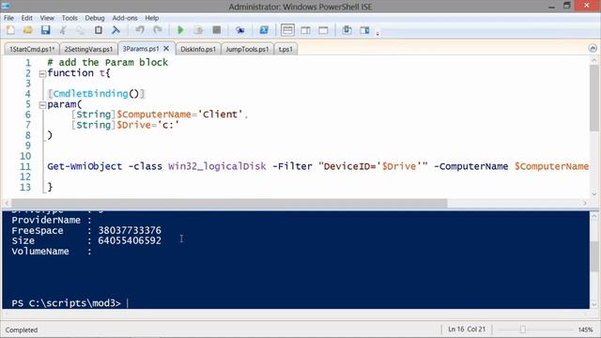The height and width of the screenshot is (338, 601).
Task: Collapse the param block
Action: (x=42, y=104)
